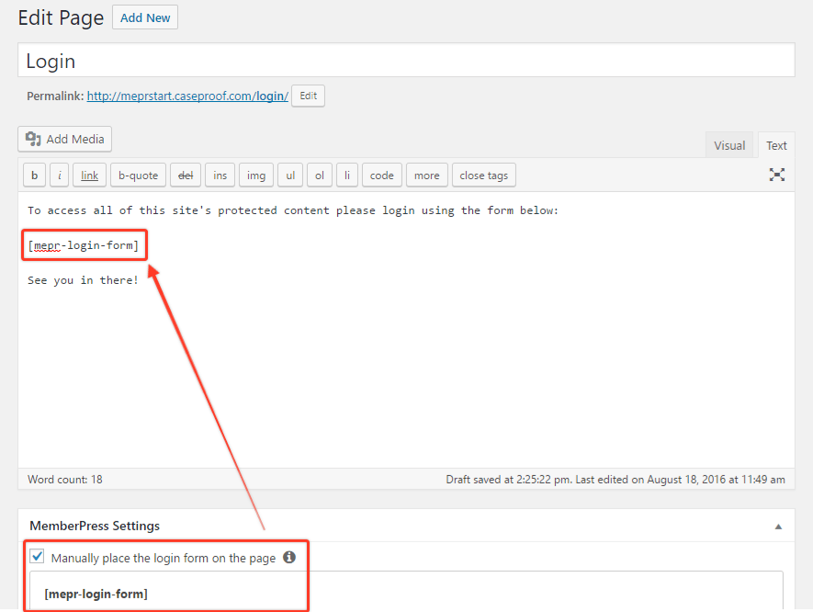Click the fullscreen distraction-free writing icon

coord(777,175)
